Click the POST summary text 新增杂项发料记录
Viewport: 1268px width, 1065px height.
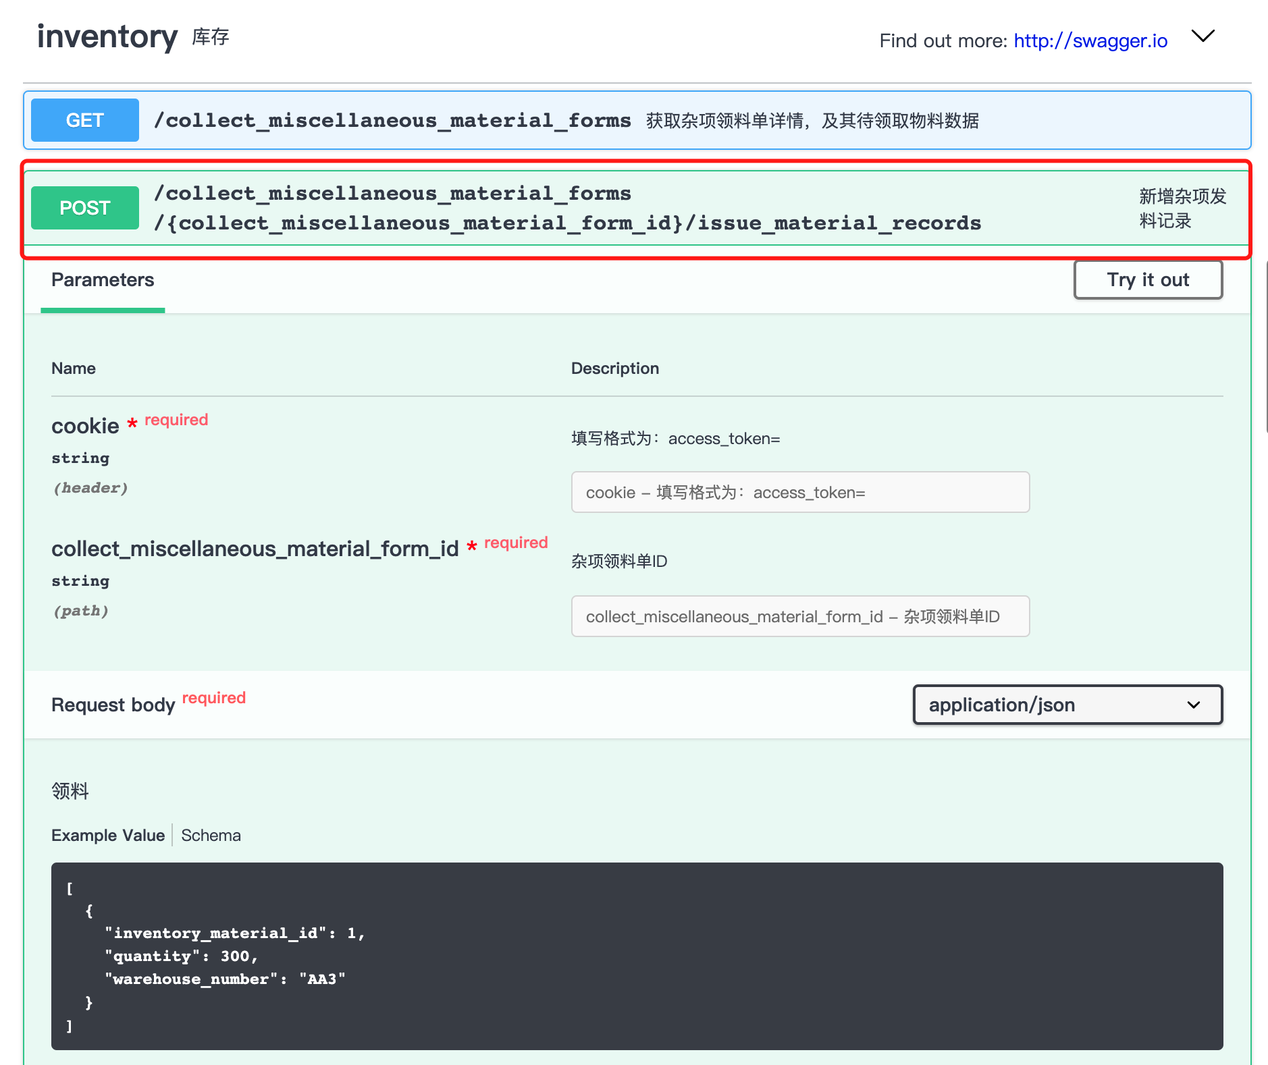[x=1182, y=209]
